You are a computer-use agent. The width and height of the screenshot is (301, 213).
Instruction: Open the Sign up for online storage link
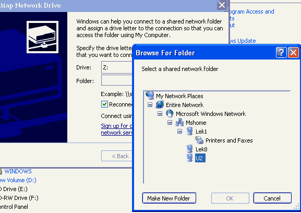pos(116,129)
